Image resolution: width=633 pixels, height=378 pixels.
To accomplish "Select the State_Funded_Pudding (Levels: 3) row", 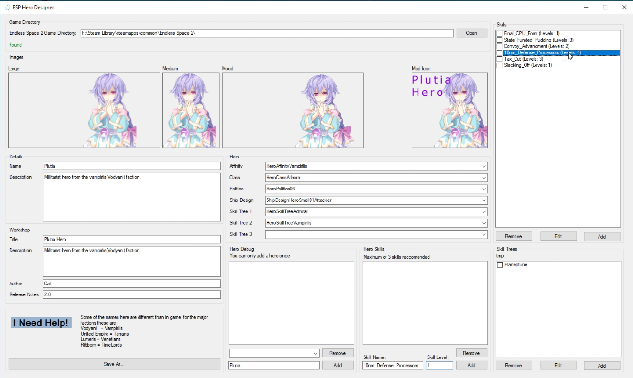I will (x=539, y=40).
